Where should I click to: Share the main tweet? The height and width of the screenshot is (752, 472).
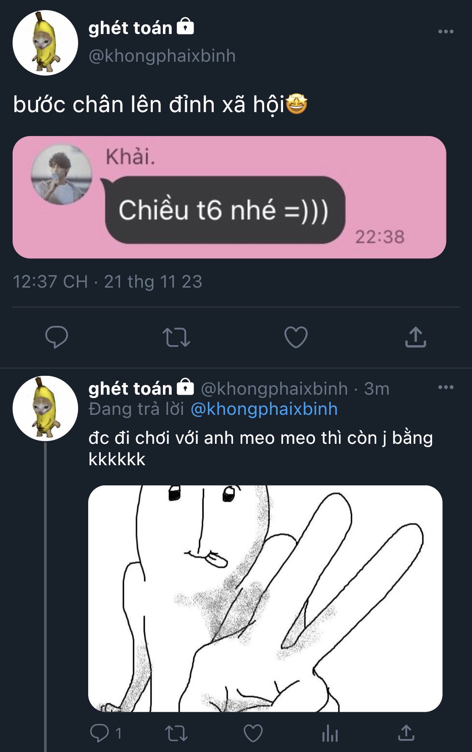pyautogui.click(x=415, y=337)
